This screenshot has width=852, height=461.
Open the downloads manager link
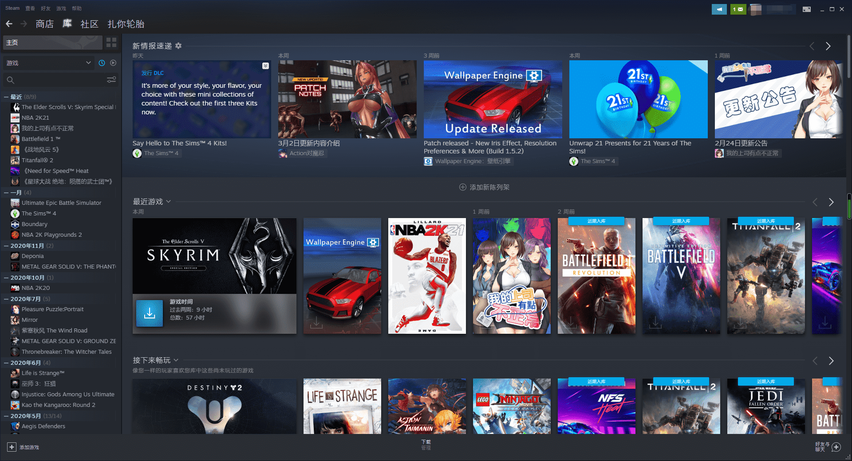pyautogui.click(x=426, y=445)
